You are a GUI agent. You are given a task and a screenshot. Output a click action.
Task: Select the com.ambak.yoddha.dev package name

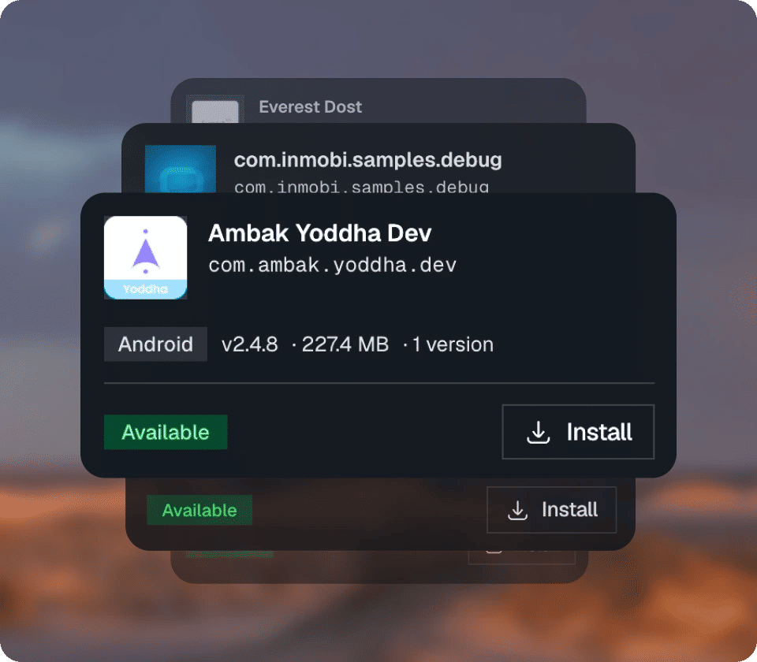pos(332,266)
